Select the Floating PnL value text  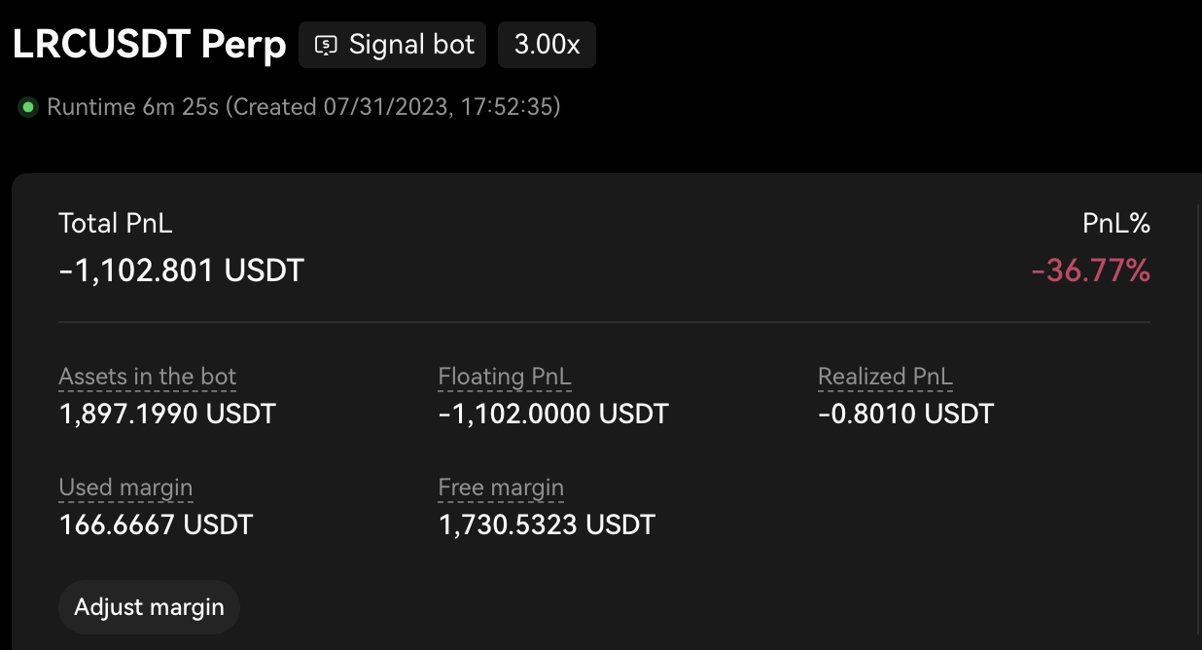click(553, 414)
